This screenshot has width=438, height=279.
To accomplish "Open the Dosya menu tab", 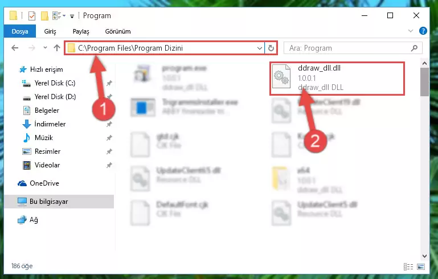I will (x=20, y=31).
